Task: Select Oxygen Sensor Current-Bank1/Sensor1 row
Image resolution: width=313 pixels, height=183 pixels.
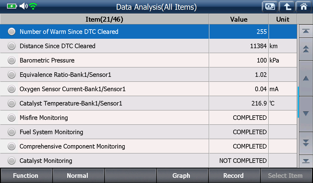Action: click(149, 89)
